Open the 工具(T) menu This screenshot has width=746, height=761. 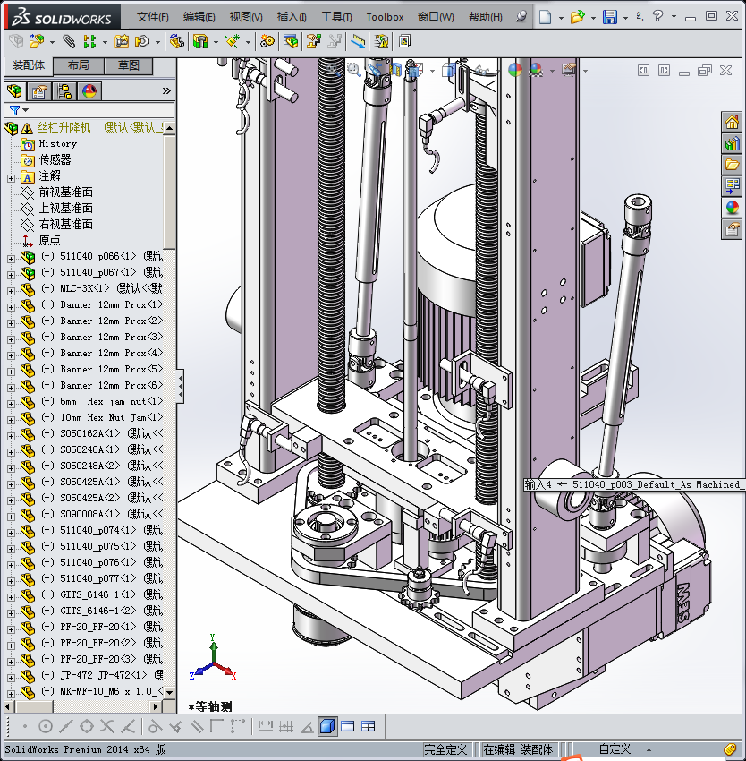pos(337,17)
